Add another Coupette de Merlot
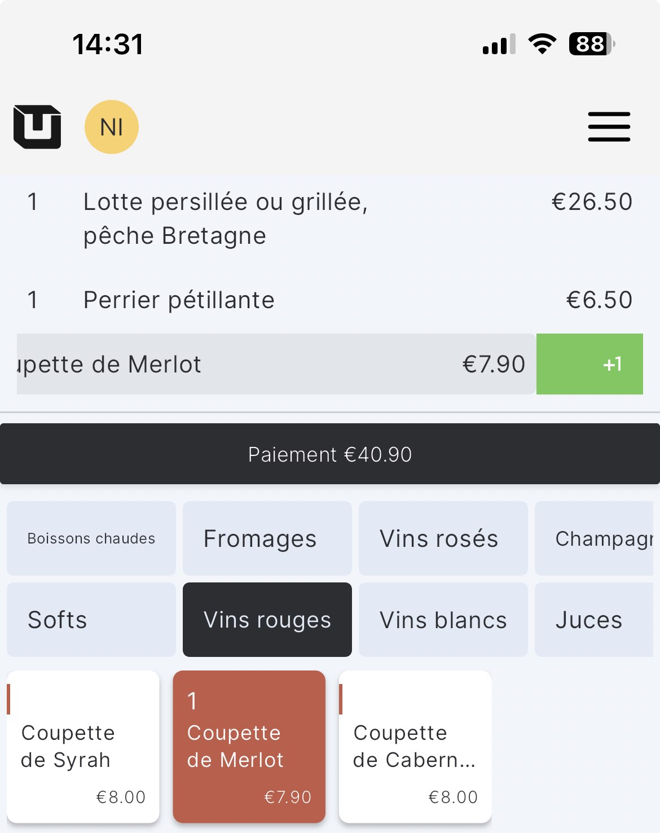The width and height of the screenshot is (660, 833). [x=249, y=747]
